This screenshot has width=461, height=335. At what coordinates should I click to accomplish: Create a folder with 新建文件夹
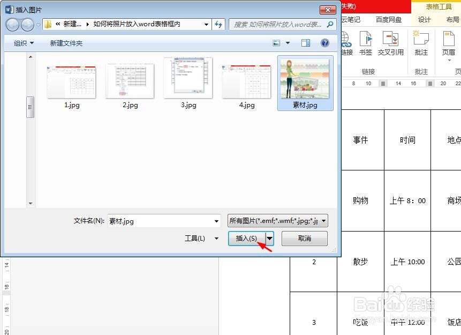(65, 43)
